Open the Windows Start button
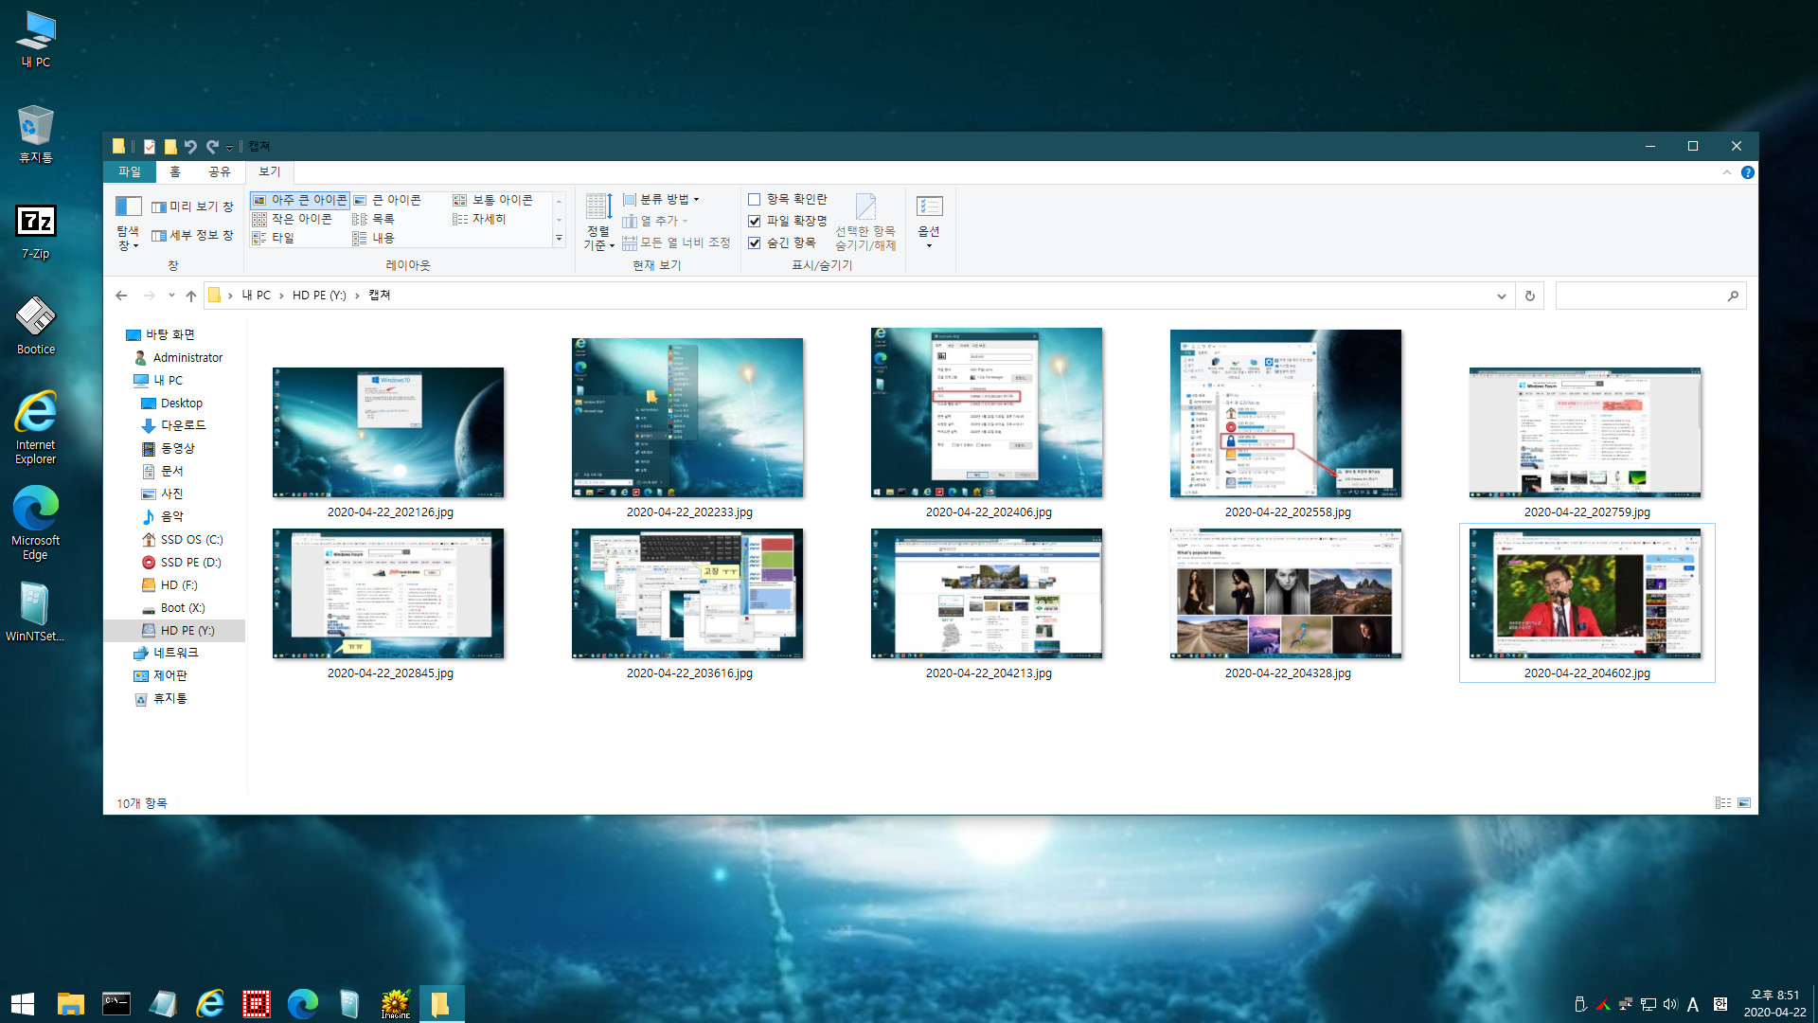This screenshot has width=1818, height=1023. [x=23, y=1003]
